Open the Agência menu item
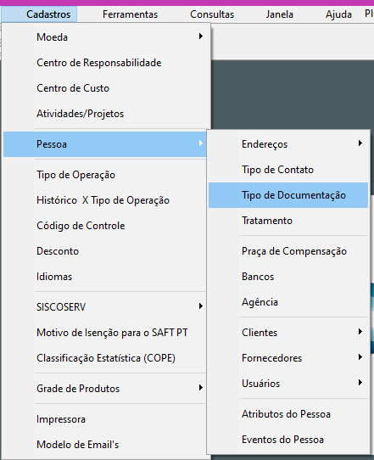374x460 pixels. [x=288, y=302]
